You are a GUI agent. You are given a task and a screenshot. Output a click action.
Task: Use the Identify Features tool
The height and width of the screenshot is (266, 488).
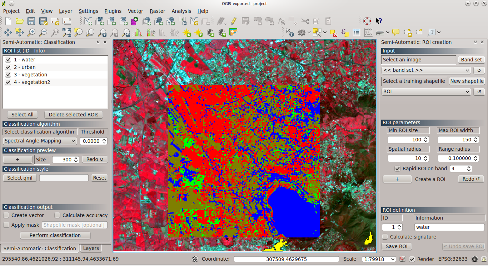[289, 32]
